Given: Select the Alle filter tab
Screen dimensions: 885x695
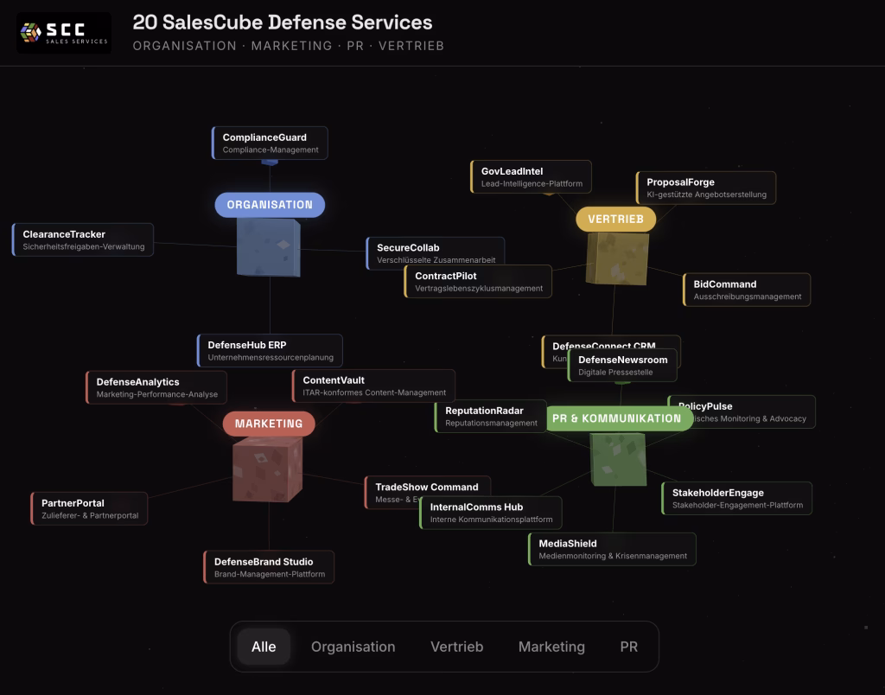Looking at the screenshot, I should pyautogui.click(x=264, y=647).
